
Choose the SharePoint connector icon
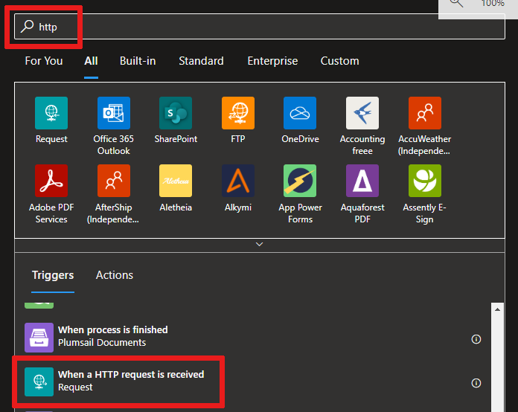[176, 113]
